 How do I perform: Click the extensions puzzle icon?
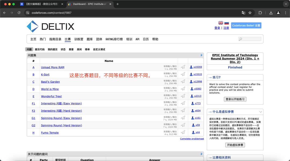tap(260, 12)
